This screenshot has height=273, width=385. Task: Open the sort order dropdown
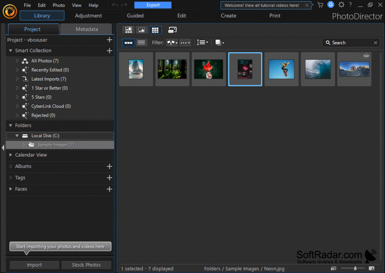[202, 43]
